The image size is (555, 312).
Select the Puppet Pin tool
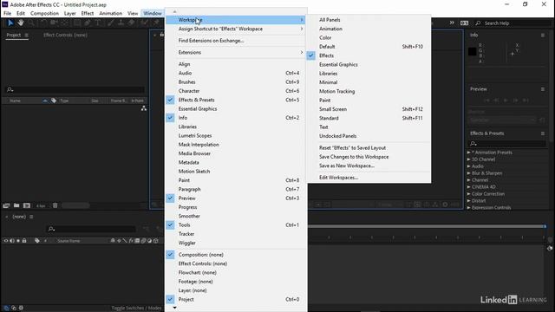point(156,23)
